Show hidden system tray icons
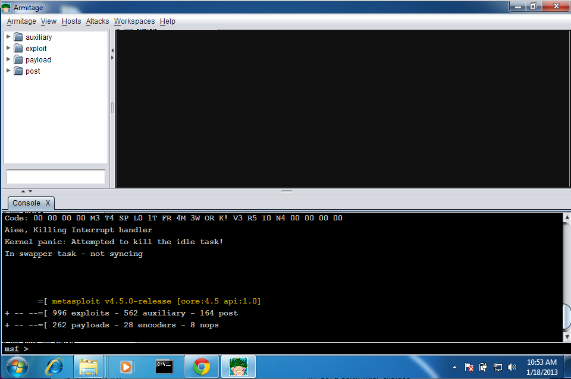Screen dimensions: 571x379 454,367
